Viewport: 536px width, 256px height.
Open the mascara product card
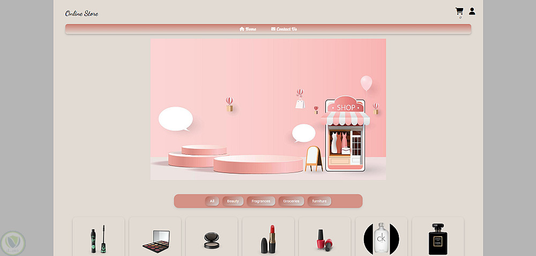tap(99, 237)
